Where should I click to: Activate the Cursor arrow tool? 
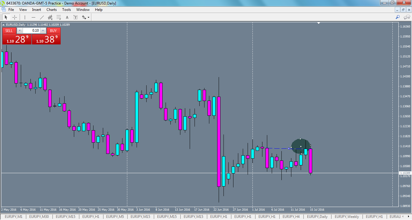(x=6, y=17)
